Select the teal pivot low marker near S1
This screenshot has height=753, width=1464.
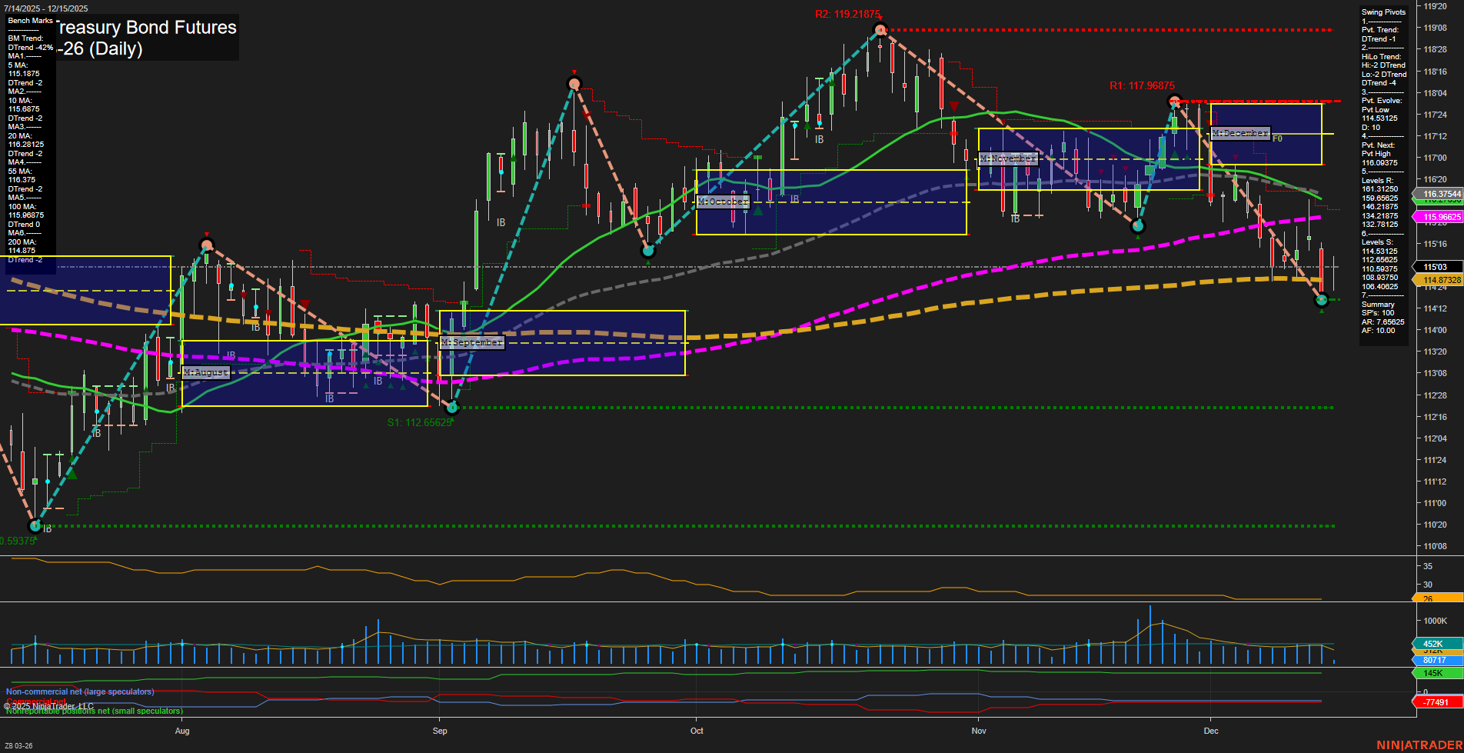[x=453, y=407]
